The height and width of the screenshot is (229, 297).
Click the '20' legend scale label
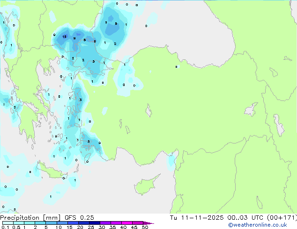click(80, 227)
